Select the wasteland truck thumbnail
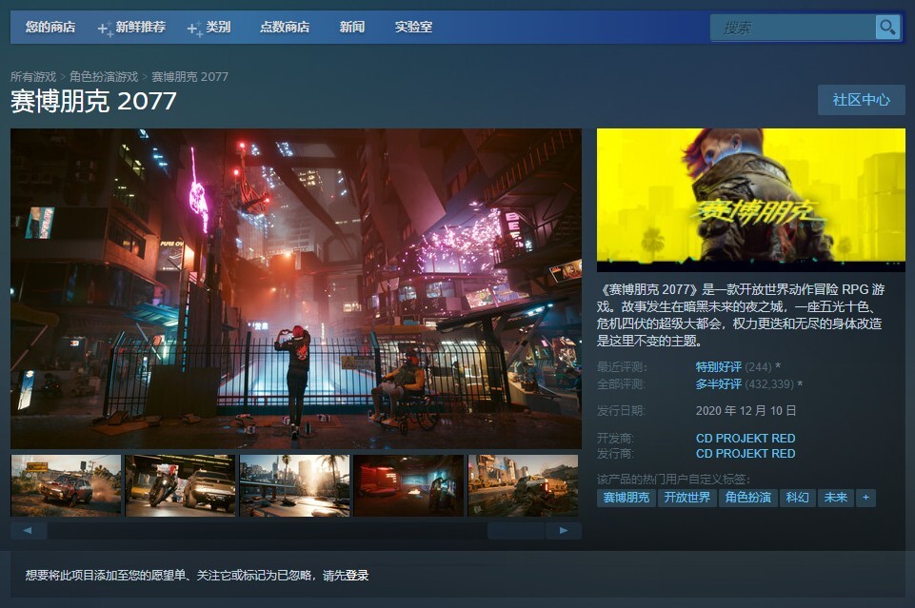 (523, 485)
